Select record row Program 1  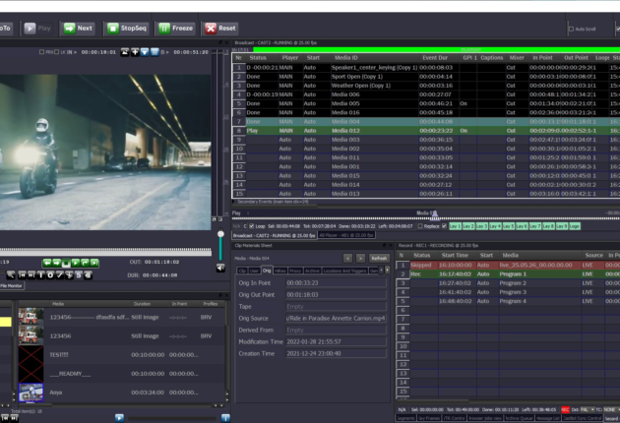coord(508,273)
